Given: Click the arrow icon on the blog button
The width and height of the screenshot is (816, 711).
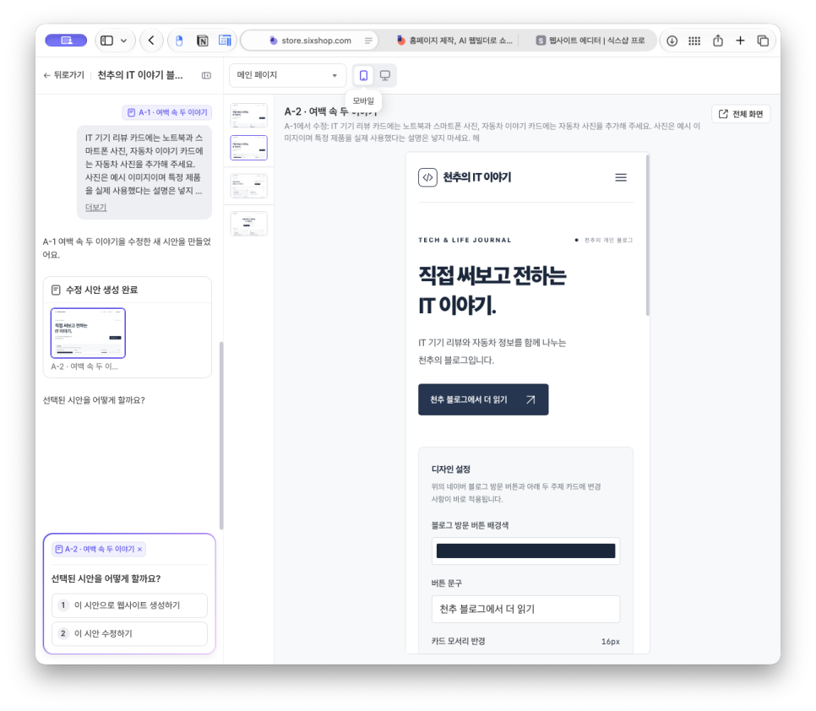Looking at the screenshot, I should click(x=530, y=399).
